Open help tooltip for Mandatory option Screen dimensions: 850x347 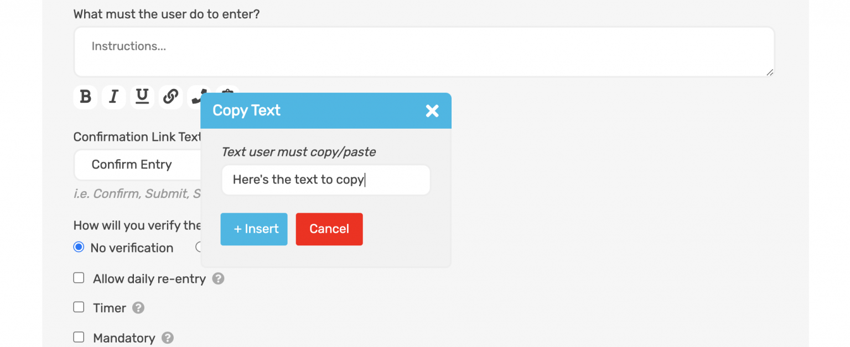click(x=167, y=338)
